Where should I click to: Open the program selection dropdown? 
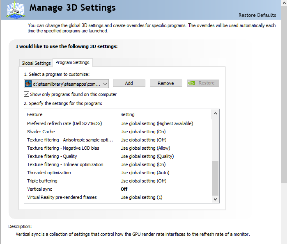point(106,83)
